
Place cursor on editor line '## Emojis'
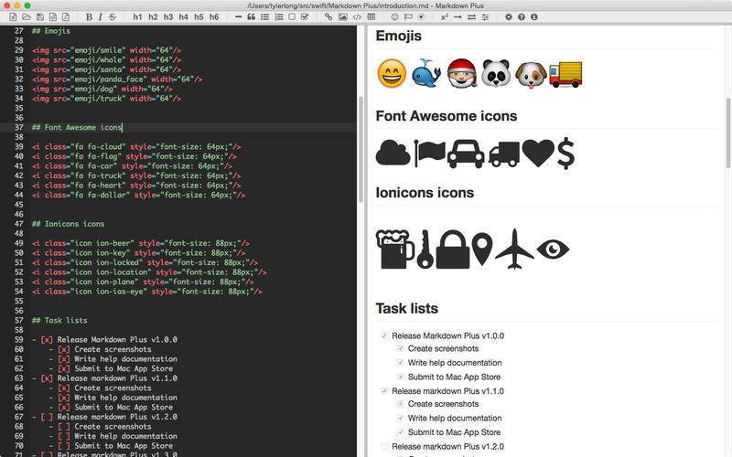[x=51, y=31]
